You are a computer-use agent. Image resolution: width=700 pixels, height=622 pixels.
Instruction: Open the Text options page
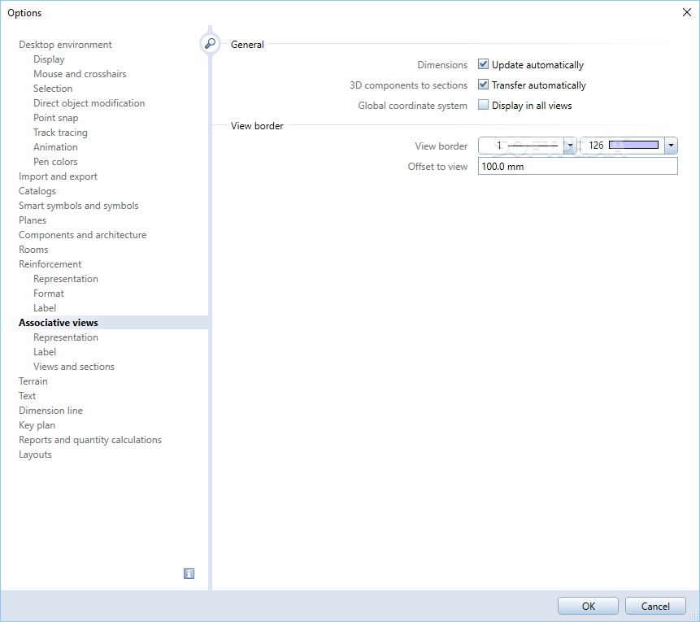point(27,396)
